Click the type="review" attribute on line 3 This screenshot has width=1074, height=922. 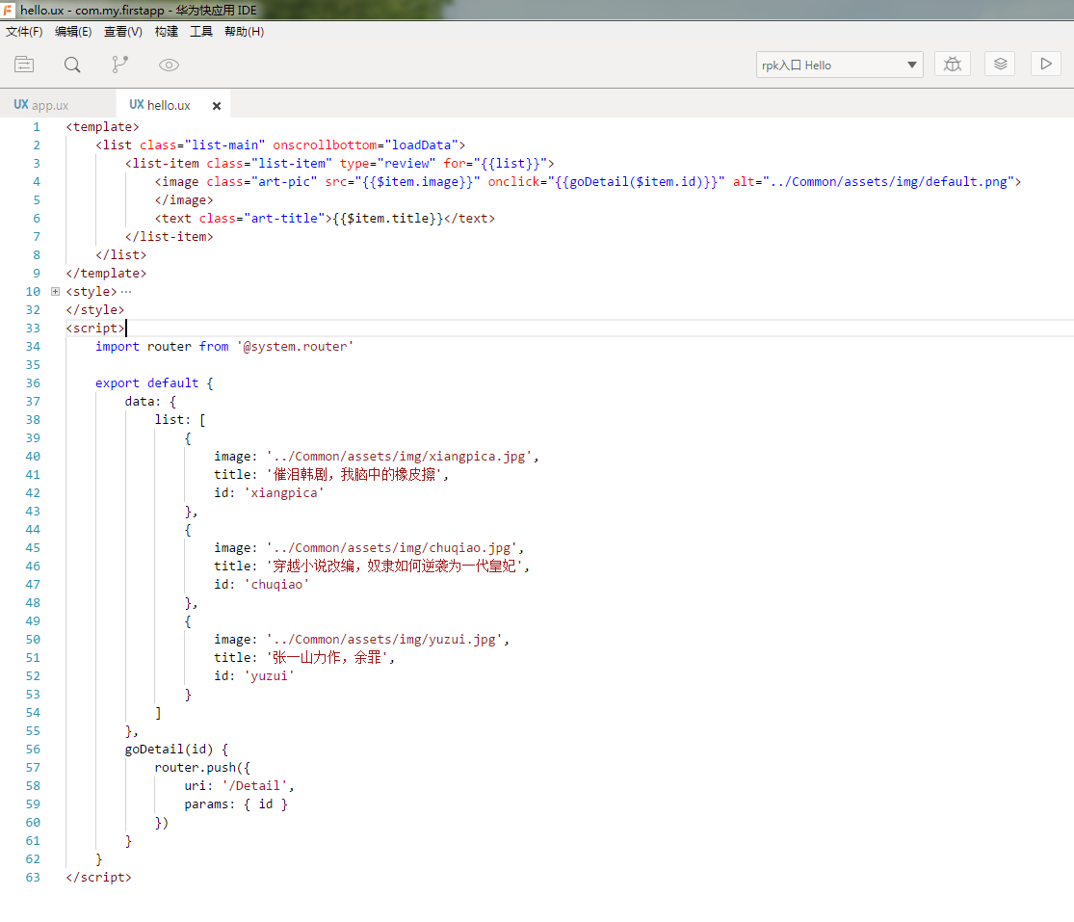pyautogui.click(x=387, y=164)
